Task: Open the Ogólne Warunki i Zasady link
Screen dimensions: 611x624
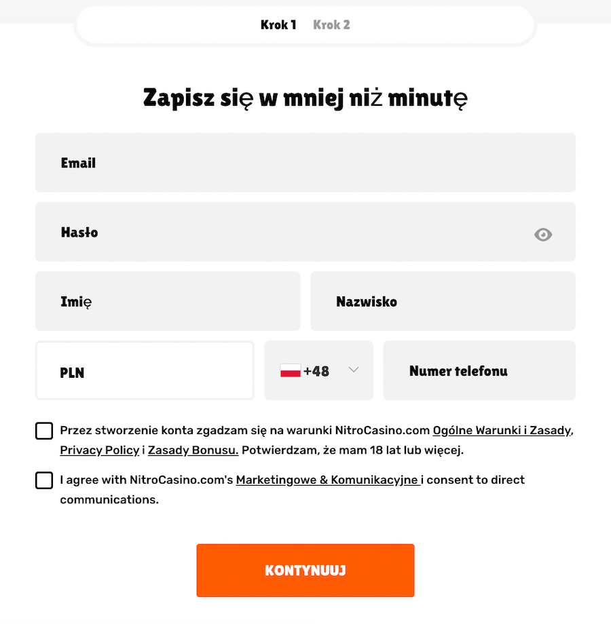Action: pyautogui.click(x=502, y=431)
